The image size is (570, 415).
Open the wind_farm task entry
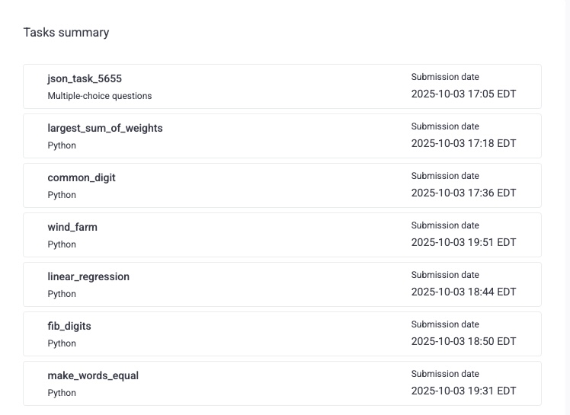click(x=72, y=227)
